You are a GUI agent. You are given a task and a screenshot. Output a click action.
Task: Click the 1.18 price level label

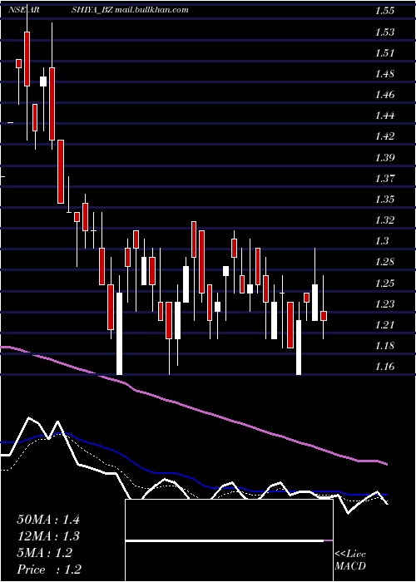click(x=384, y=346)
